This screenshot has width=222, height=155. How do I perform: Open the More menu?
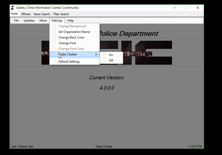43,21
